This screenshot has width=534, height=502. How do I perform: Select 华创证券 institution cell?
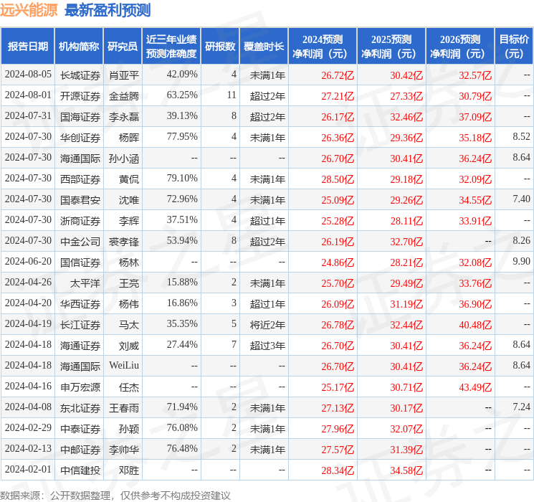80,138
